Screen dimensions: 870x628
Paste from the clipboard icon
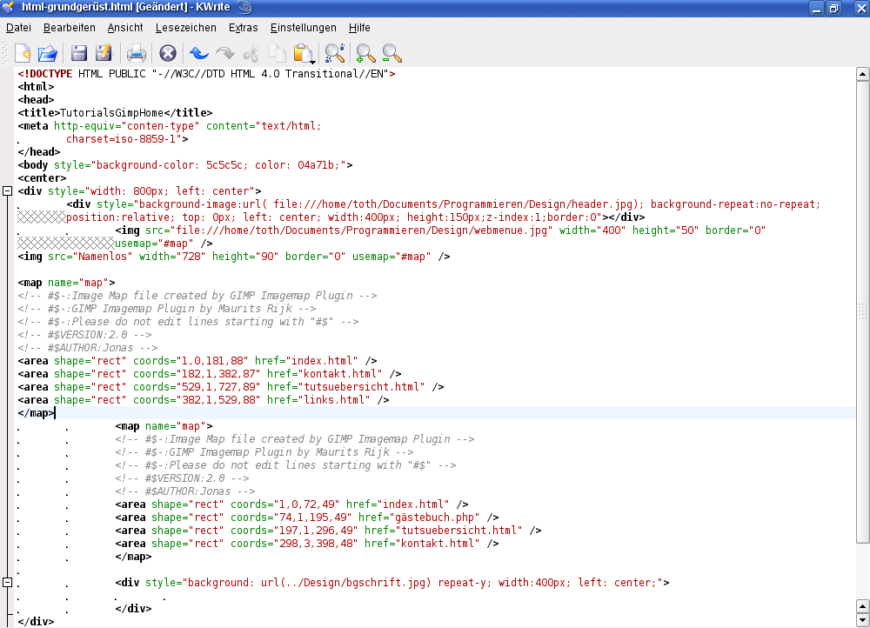(304, 53)
